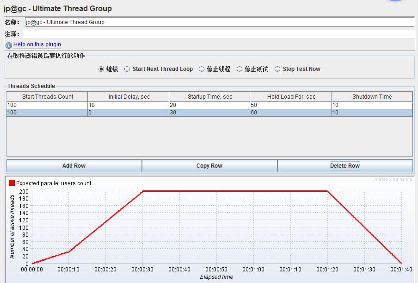Click the blue info icon beside help link
This screenshot has height=283, width=418.
[x=9, y=45]
